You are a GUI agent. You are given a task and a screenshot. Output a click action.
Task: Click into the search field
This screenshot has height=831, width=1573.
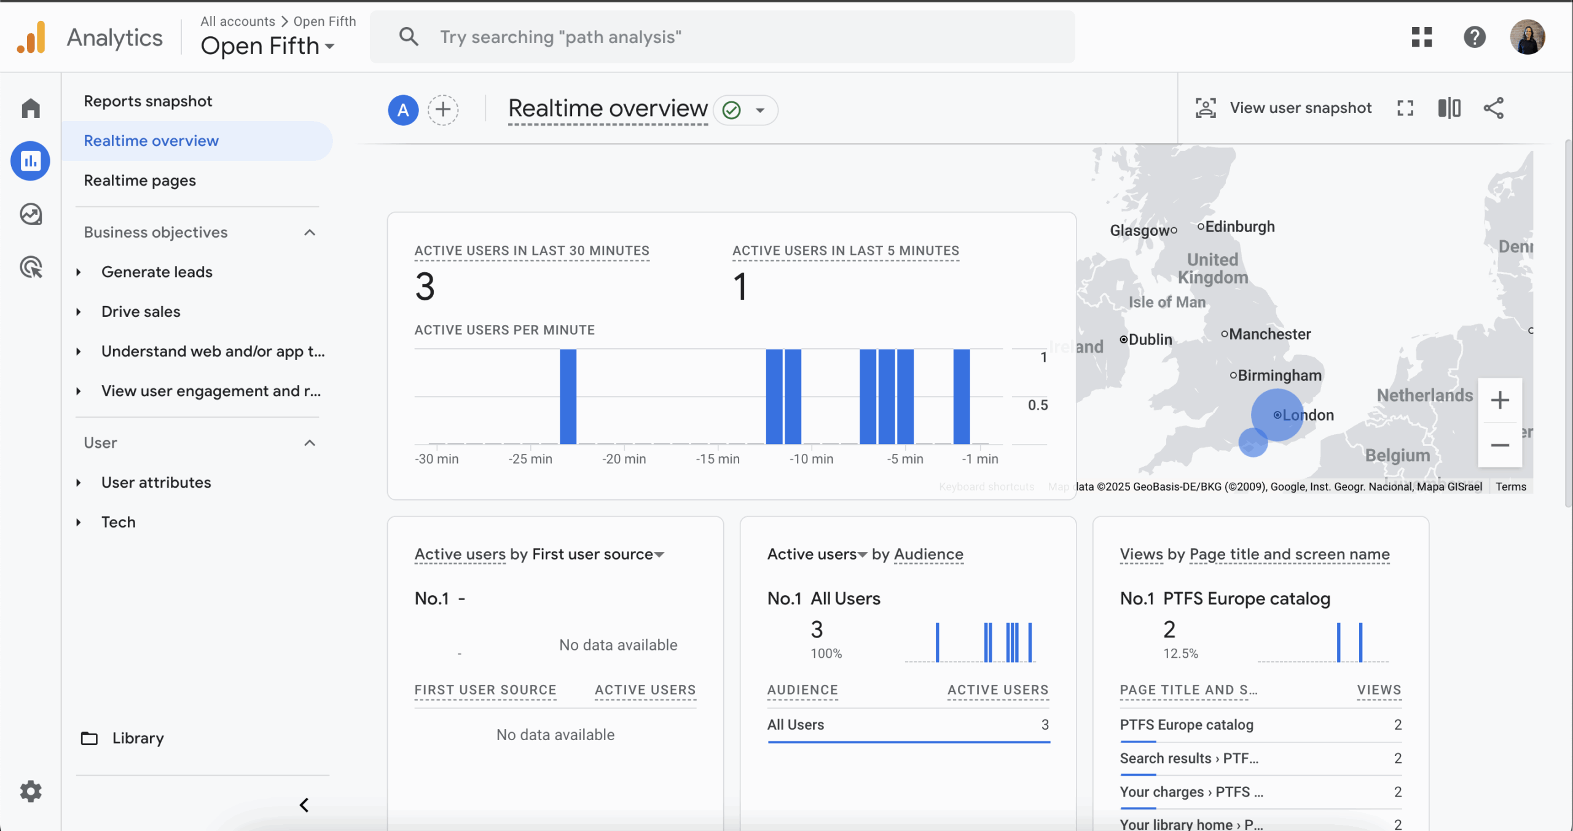(x=722, y=37)
